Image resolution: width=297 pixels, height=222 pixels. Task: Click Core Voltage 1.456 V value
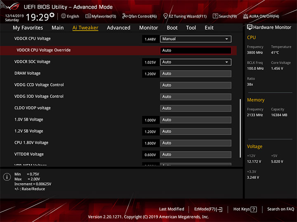pyautogui.click(x=277, y=68)
